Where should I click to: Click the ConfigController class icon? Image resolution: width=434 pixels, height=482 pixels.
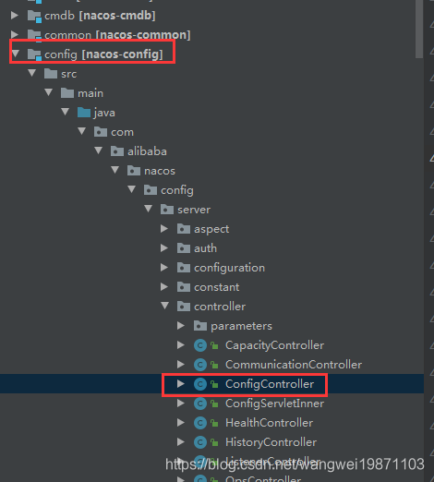(200, 384)
